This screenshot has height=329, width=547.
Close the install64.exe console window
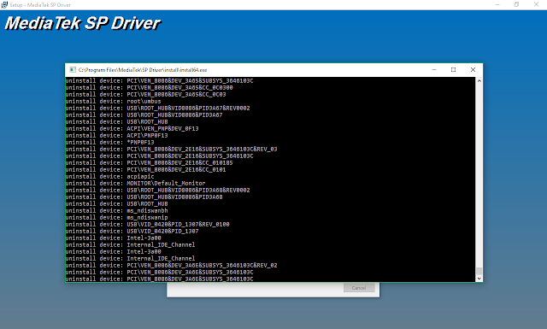pos(473,70)
